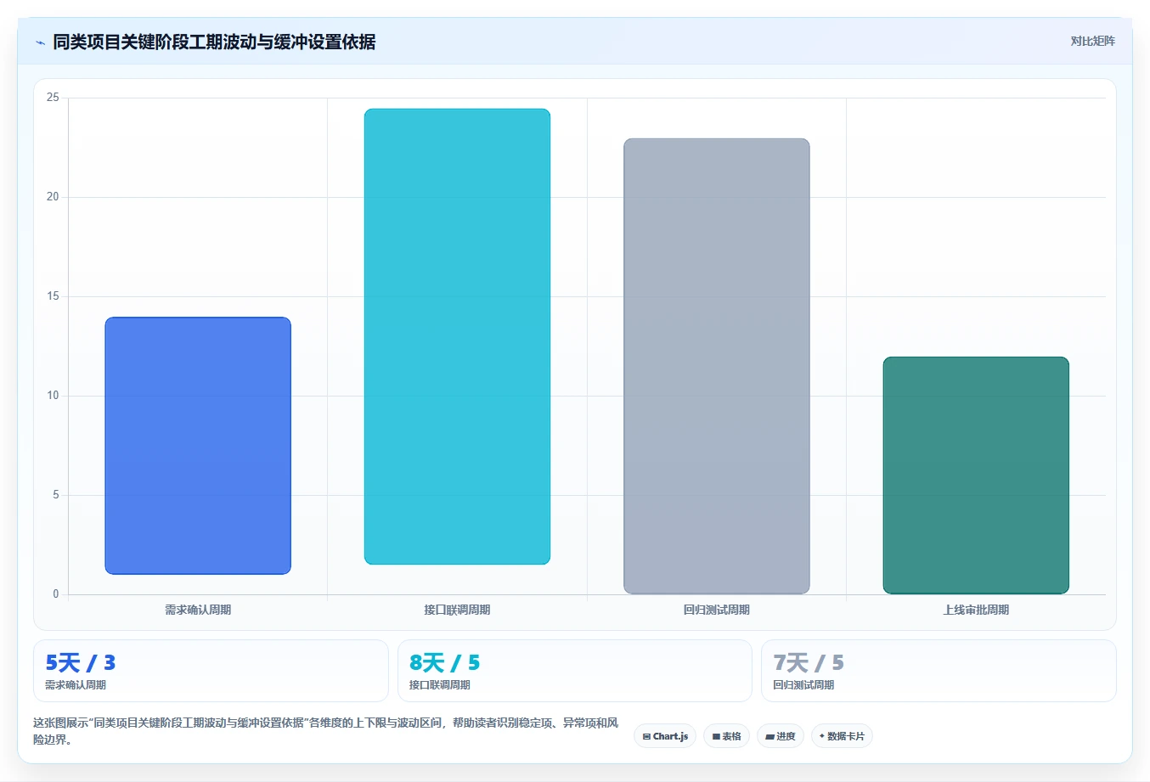The image size is (1150, 782).
Task: Click the 回归测试周期 x-axis label
Action: 717,610
